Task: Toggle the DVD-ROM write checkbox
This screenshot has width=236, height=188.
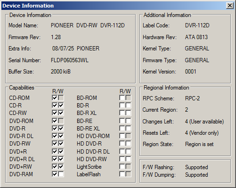Action: pyautogui.click(x=61, y=121)
